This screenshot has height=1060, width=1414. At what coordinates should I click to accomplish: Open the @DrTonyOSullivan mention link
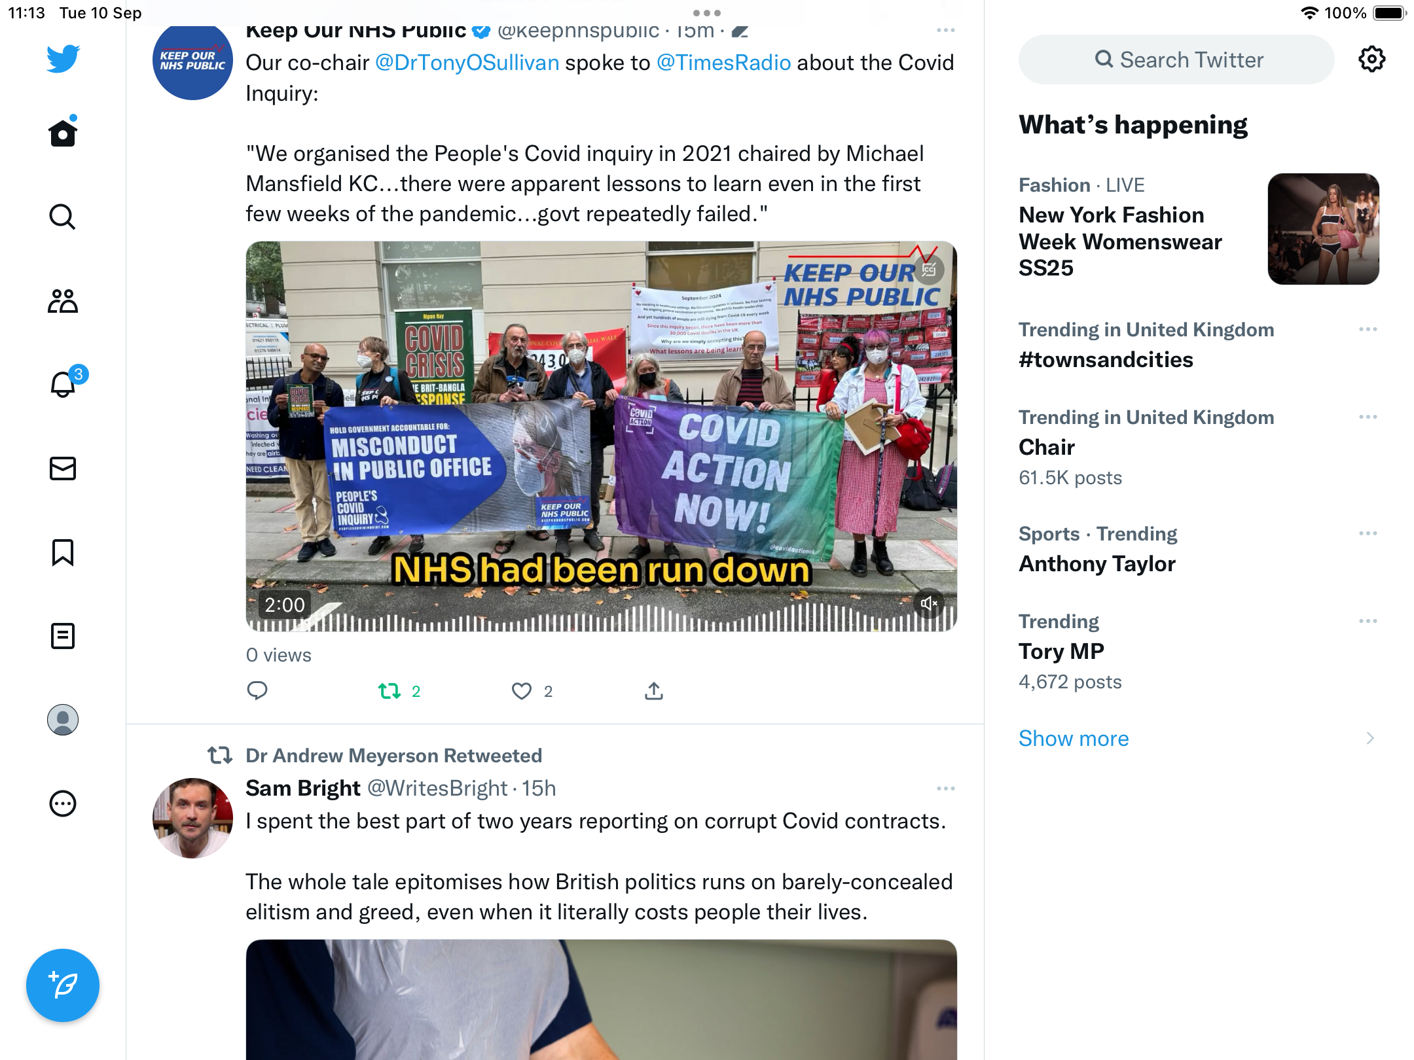(x=467, y=63)
